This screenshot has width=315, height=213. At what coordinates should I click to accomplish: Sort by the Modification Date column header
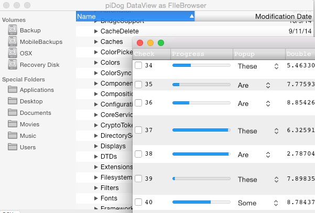click(x=254, y=16)
